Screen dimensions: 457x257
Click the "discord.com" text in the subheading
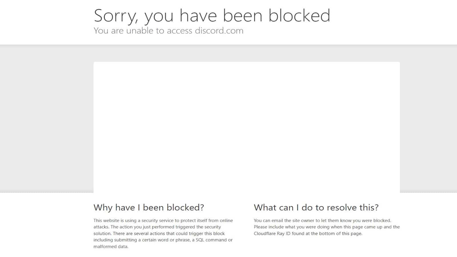[219, 31]
